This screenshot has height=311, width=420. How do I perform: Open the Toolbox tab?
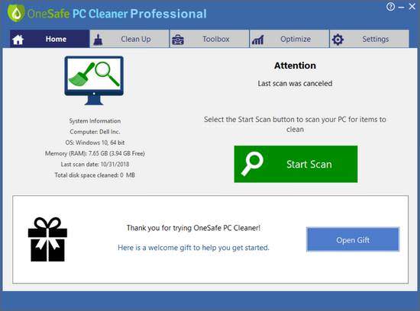pos(209,39)
